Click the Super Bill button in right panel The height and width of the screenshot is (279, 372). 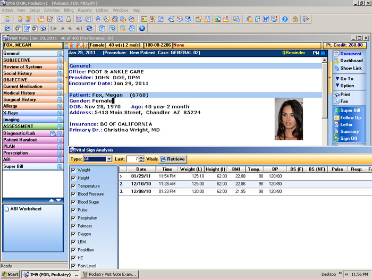(348, 111)
